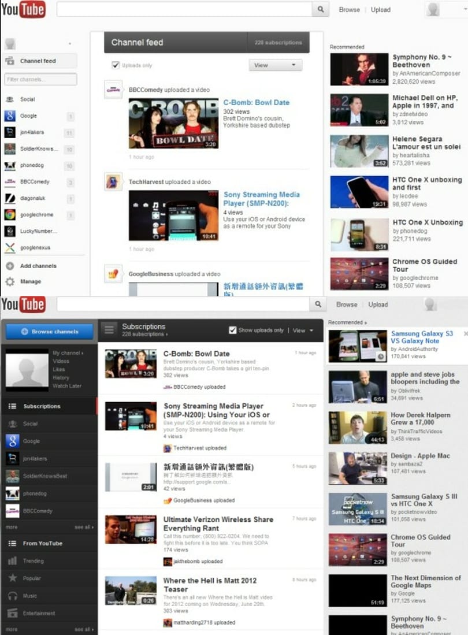Open View dropdown under Channel feed header
The width and height of the screenshot is (468, 635).
275,65
